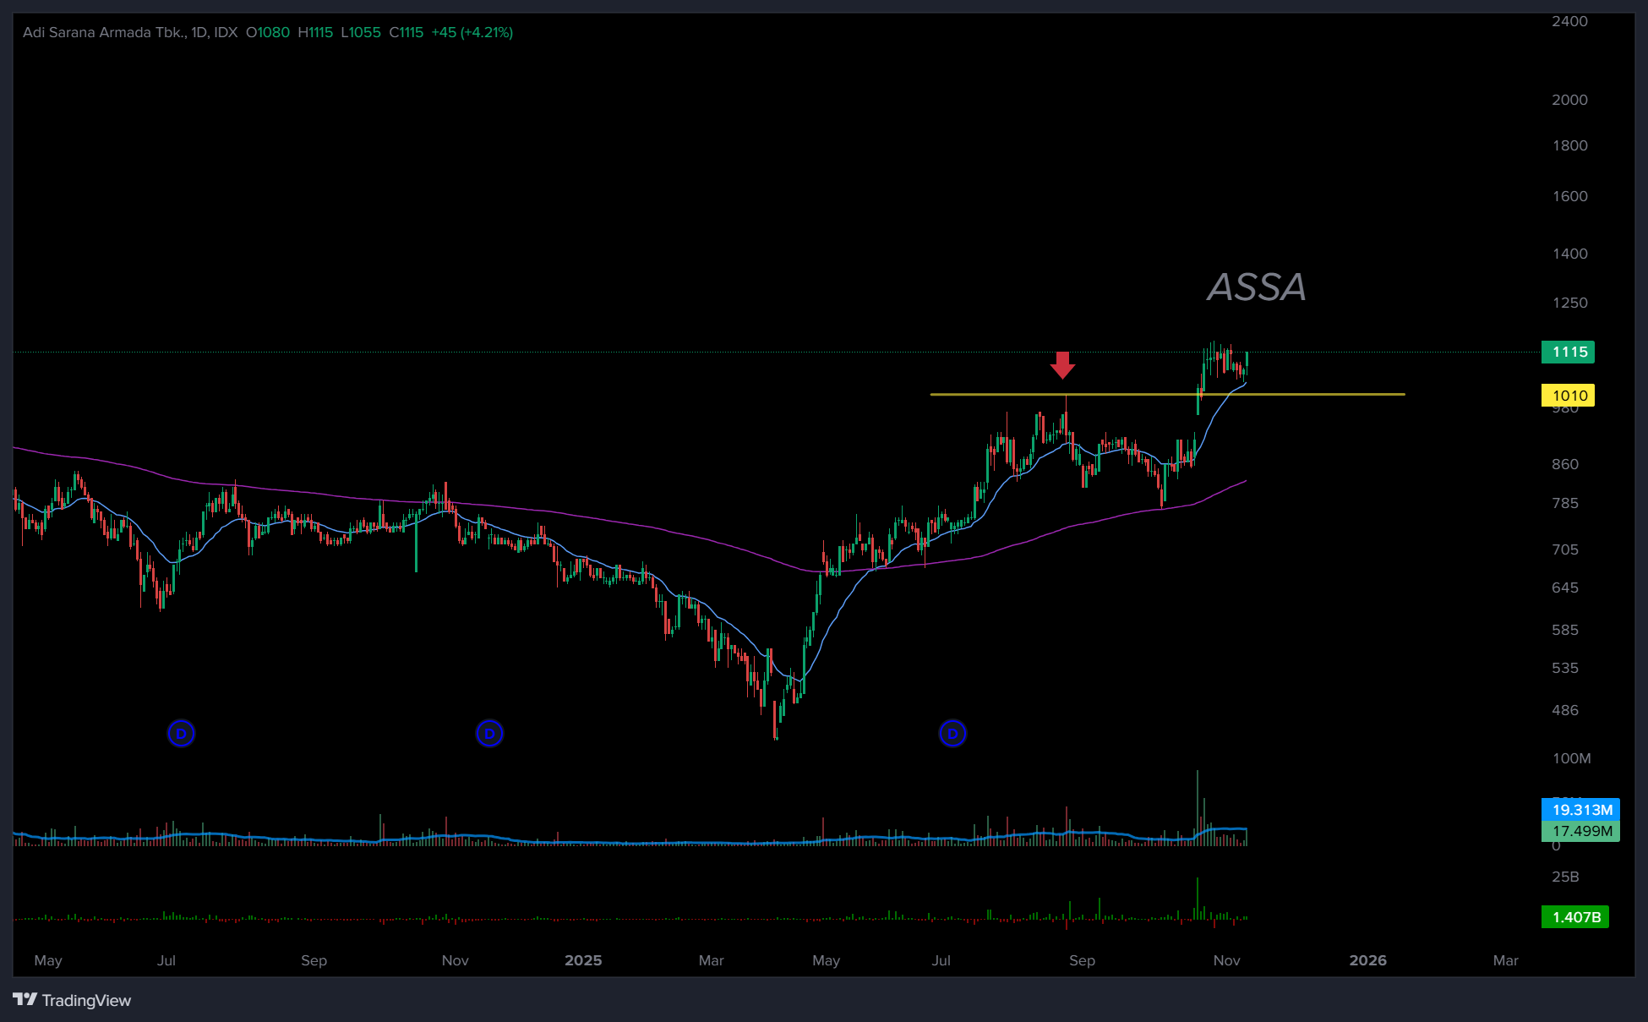Click the 2026 label on time axis
Screen dimensions: 1648x1022
[x=1367, y=960]
